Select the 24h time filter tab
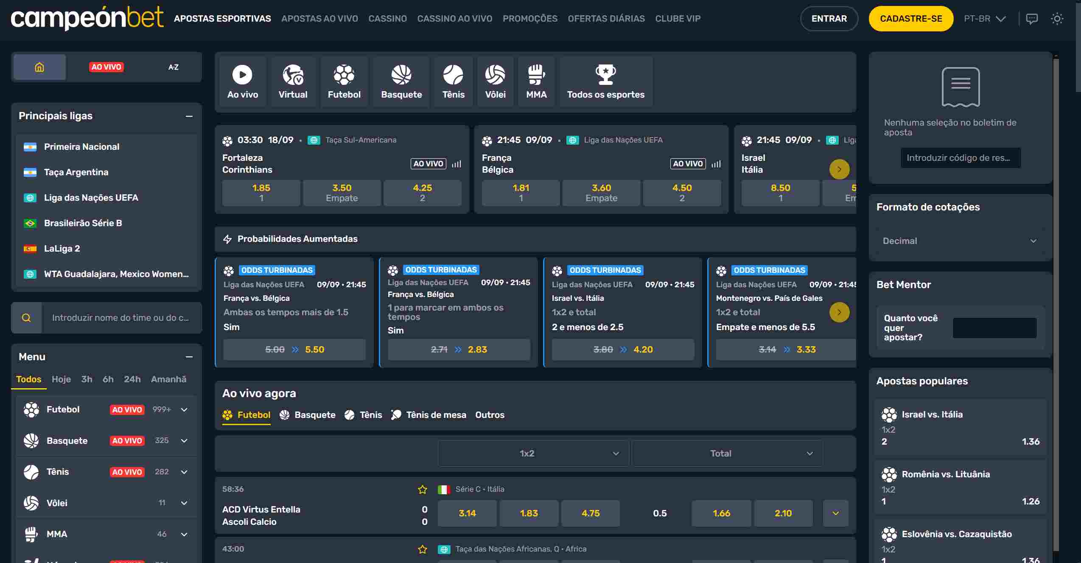Image resolution: width=1081 pixels, height=563 pixels. coord(132,379)
